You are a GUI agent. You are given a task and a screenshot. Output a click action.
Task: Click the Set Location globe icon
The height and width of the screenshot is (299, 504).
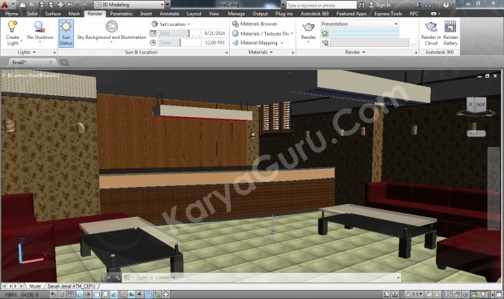pos(154,24)
